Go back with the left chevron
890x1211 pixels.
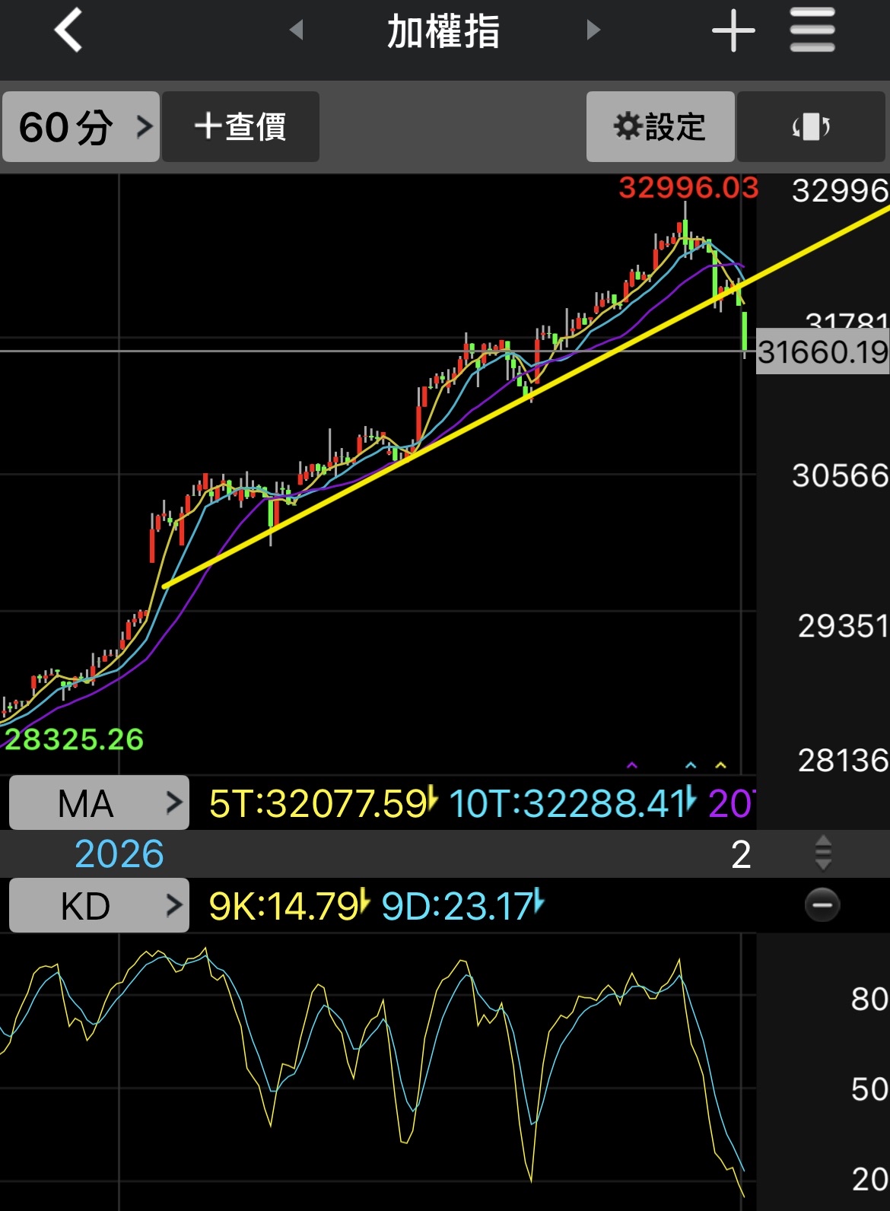pos(68,30)
